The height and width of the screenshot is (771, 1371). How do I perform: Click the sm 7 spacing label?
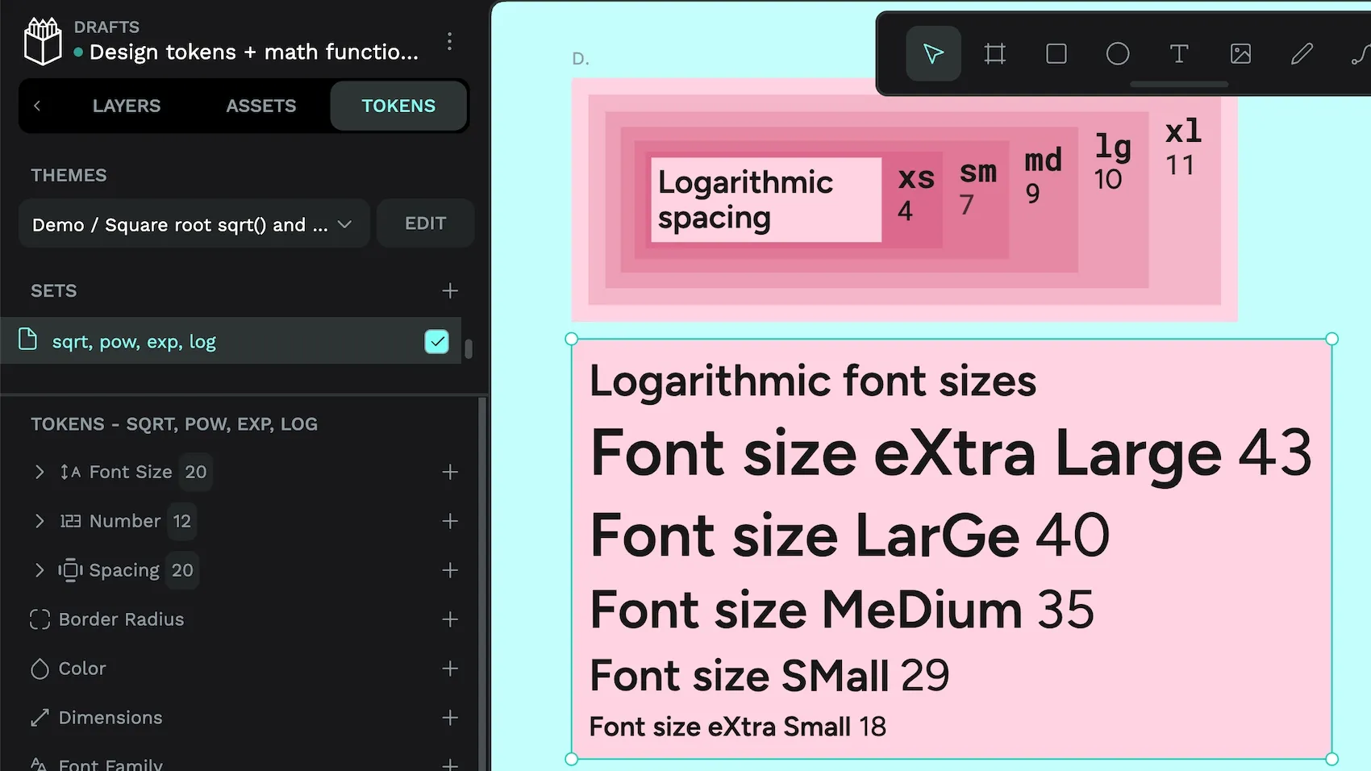[x=977, y=188]
